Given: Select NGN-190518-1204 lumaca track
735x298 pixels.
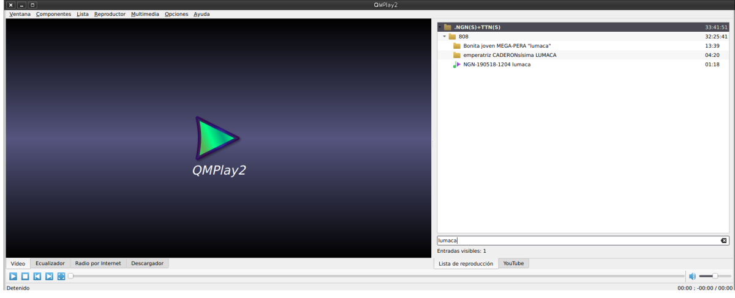Looking at the screenshot, I should (583, 64).
